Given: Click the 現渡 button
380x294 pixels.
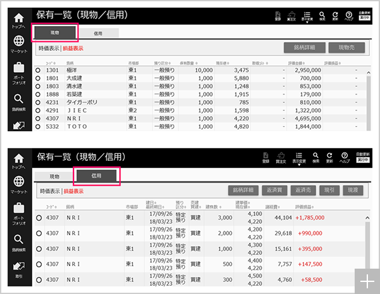Looking at the screenshot, I should click(x=353, y=190).
